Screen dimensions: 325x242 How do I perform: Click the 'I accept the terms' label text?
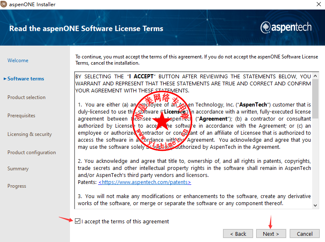coord(125,221)
